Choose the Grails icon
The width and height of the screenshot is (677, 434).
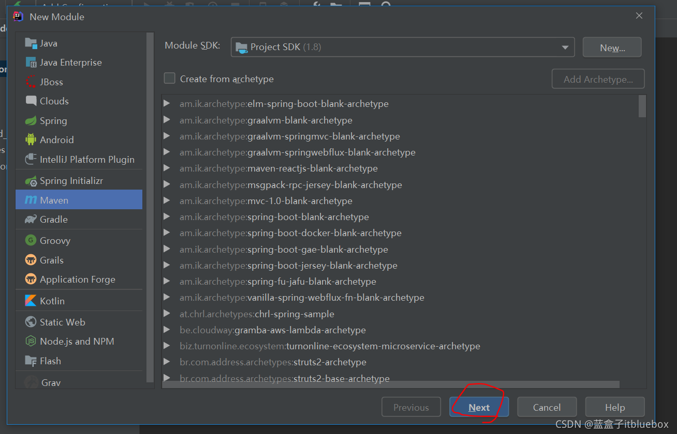pos(31,260)
